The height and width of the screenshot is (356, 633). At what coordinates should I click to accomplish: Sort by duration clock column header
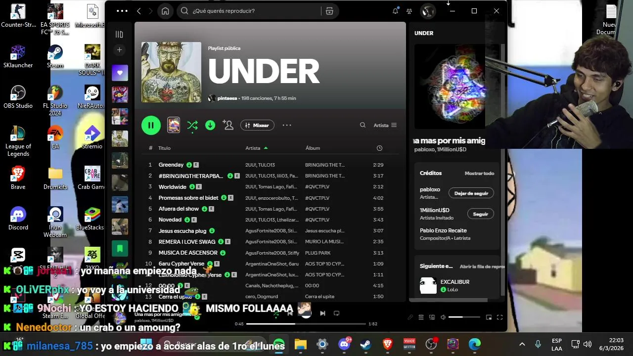tap(379, 148)
